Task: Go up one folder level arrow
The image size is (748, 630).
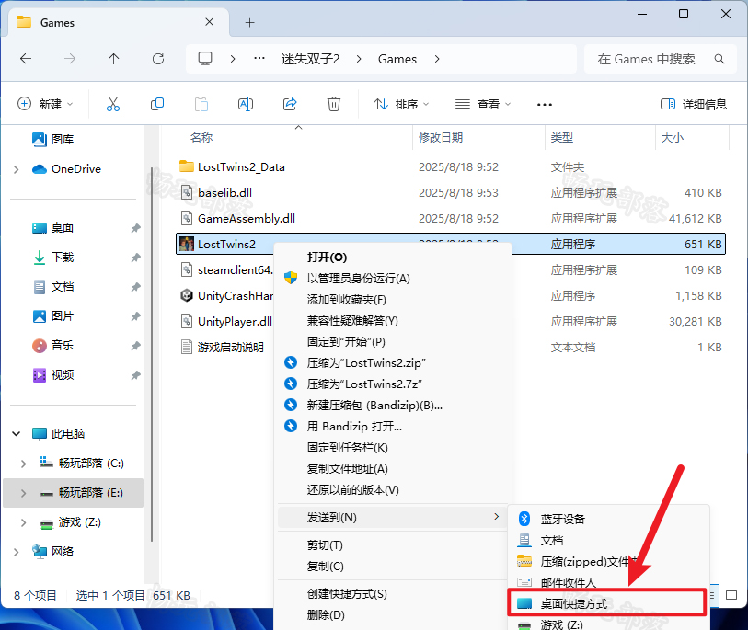Action: 113,59
